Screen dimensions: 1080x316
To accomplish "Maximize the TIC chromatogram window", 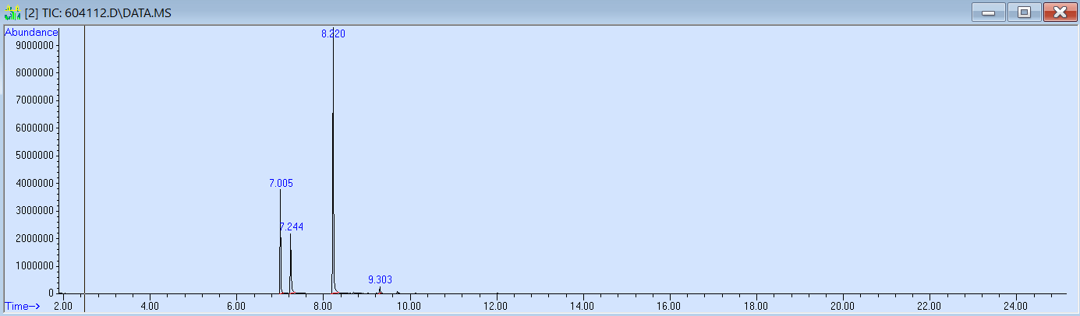I will pyautogui.click(x=1024, y=12).
